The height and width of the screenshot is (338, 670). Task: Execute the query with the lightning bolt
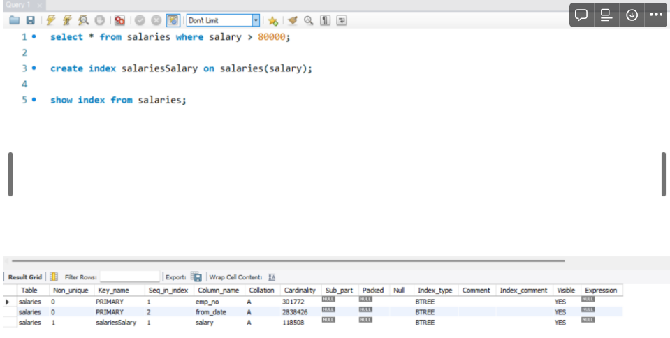click(x=51, y=20)
